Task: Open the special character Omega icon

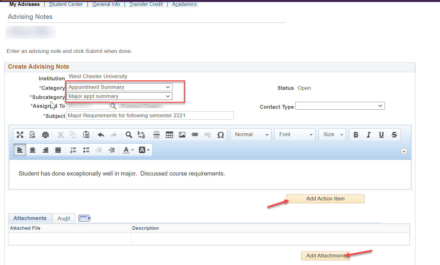Action: [x=221, y=135]
